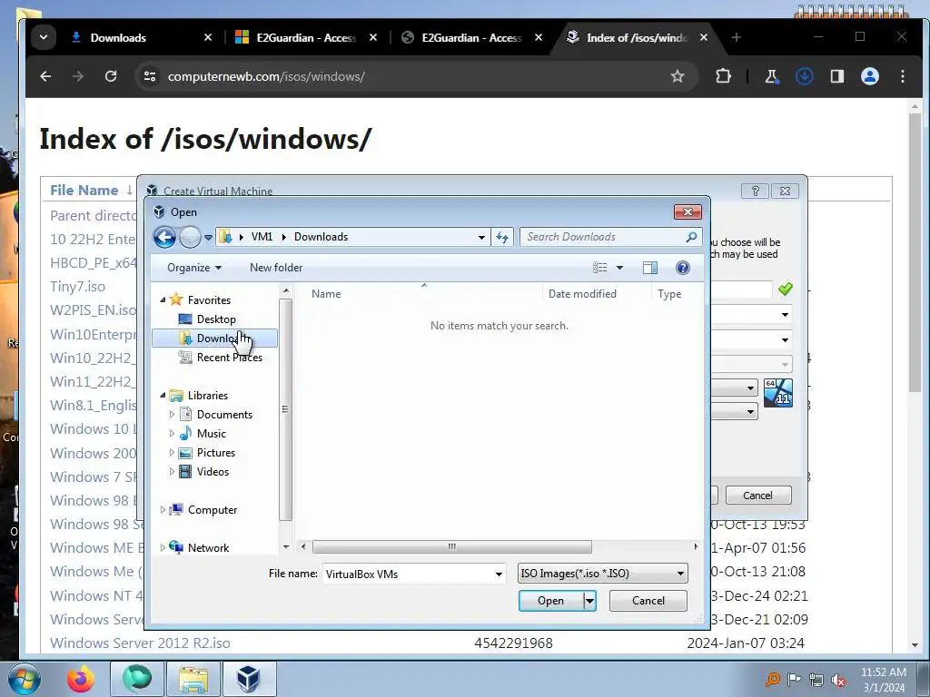The image size is (930, 697).
Task: Select the Music library
Action: pyautogui.click(x=211, y=434)
